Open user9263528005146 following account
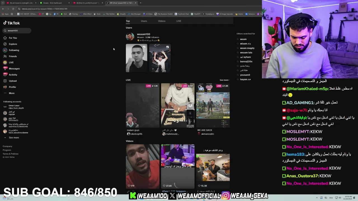This screenshot has height=201, width=358. [16, 125]
